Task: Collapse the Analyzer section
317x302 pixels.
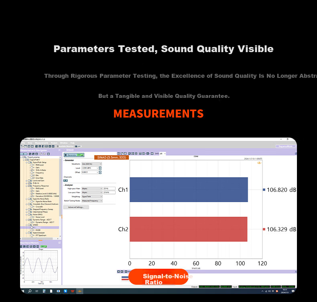Action: coord(64,185)
